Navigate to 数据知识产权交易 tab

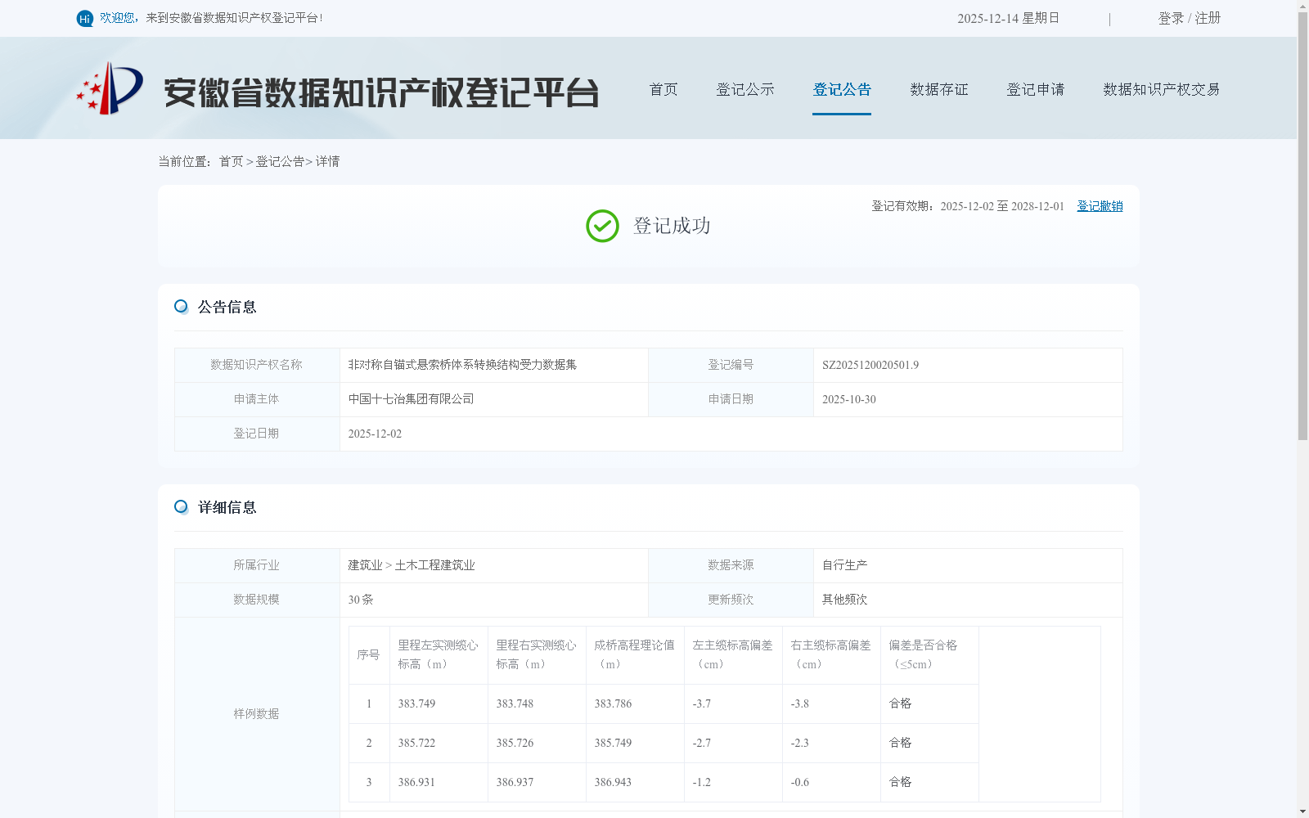pos(1162,89)
